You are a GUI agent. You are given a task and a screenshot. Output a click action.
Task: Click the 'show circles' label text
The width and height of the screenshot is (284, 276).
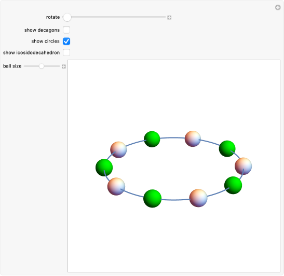tap(46, 42)
